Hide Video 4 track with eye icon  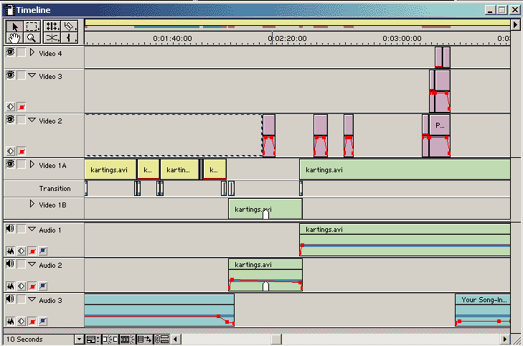pos(11,52)
